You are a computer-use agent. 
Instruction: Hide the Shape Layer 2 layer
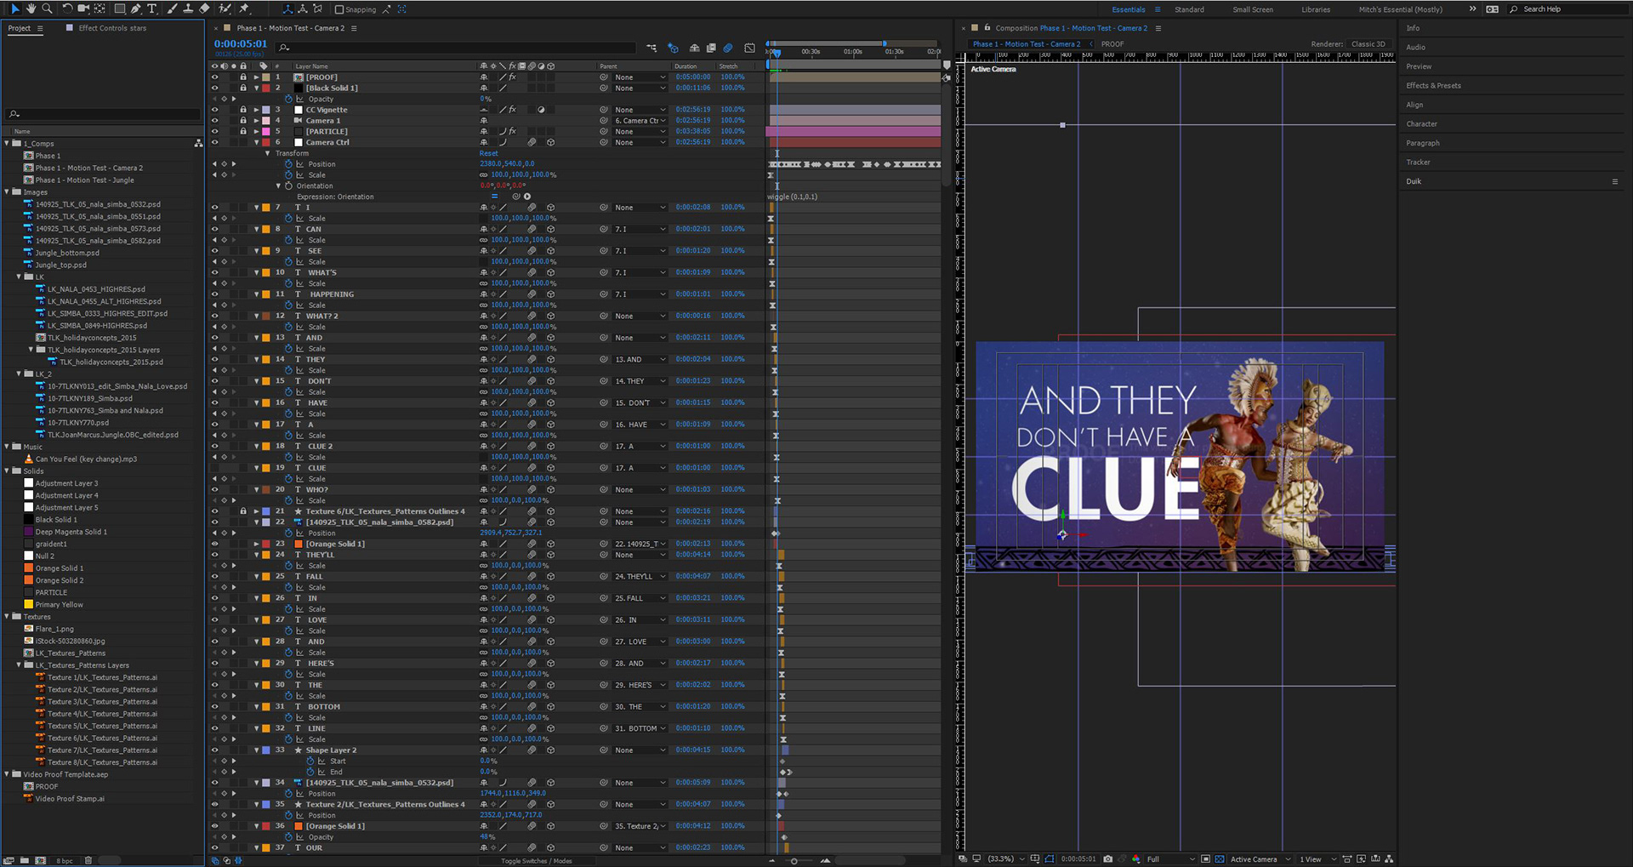[x=214, y=750]
